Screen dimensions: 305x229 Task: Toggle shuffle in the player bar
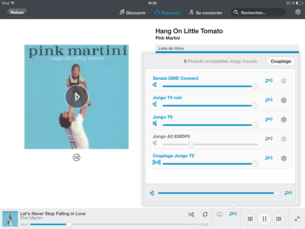point(191,214)
